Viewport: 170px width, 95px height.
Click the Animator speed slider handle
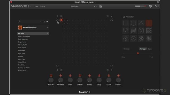138,53
